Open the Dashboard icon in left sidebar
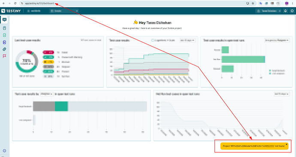296x157 pixels. pyautogui.click(x=4, y=20)
